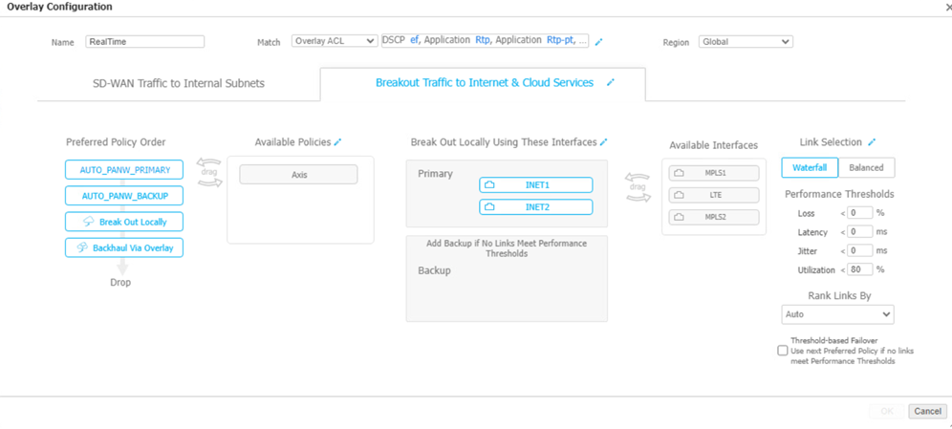Viewport: 952px width, 429px height.
Task: Click the edit pencil on Breakout Traffic tab
Action: tap(611, 83)
